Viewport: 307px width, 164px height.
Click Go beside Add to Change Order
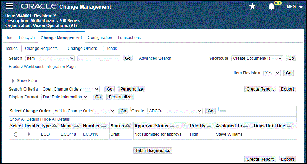point(123,111)
